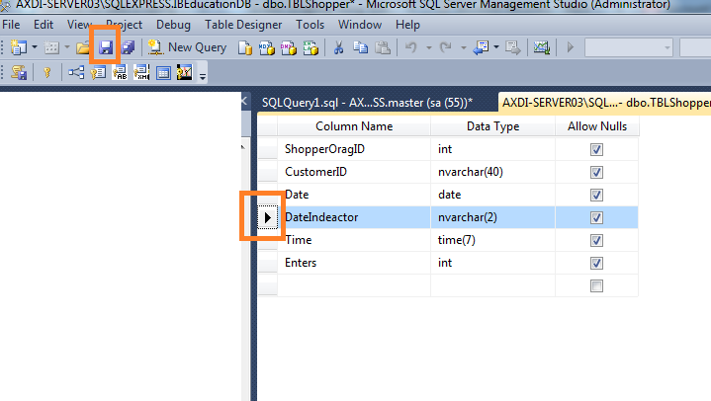Open the empty database combo box
Viewport: 711px width, 401px height.
pyautogui.click(x=629, y=47)
